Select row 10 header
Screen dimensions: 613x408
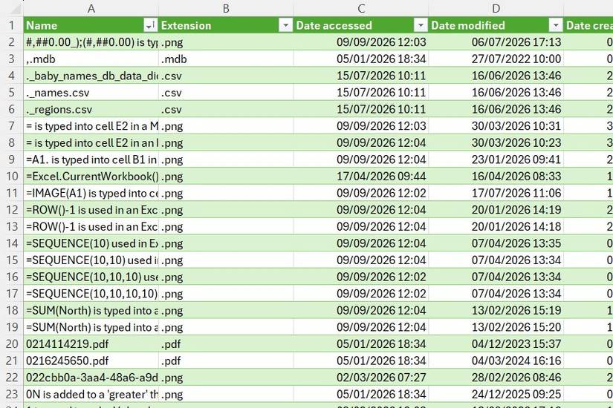[11, 176]
